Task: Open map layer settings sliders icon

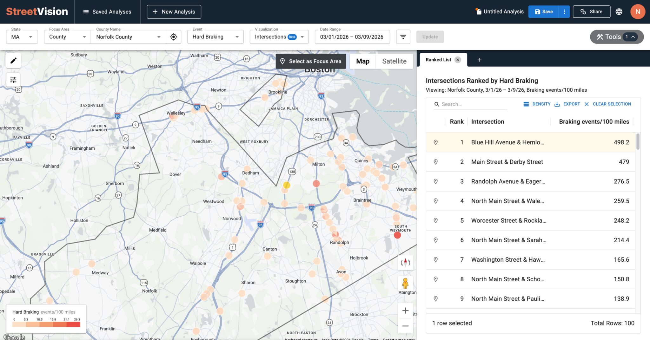Action: click(13, 80)
